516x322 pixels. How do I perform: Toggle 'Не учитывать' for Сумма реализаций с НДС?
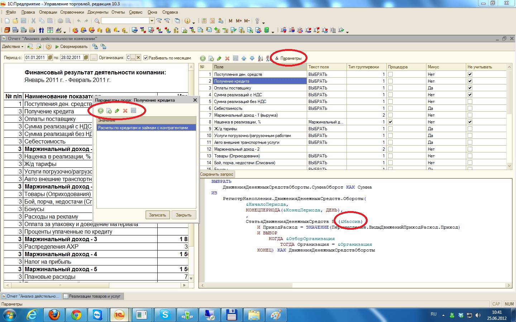tap(470, 95)
